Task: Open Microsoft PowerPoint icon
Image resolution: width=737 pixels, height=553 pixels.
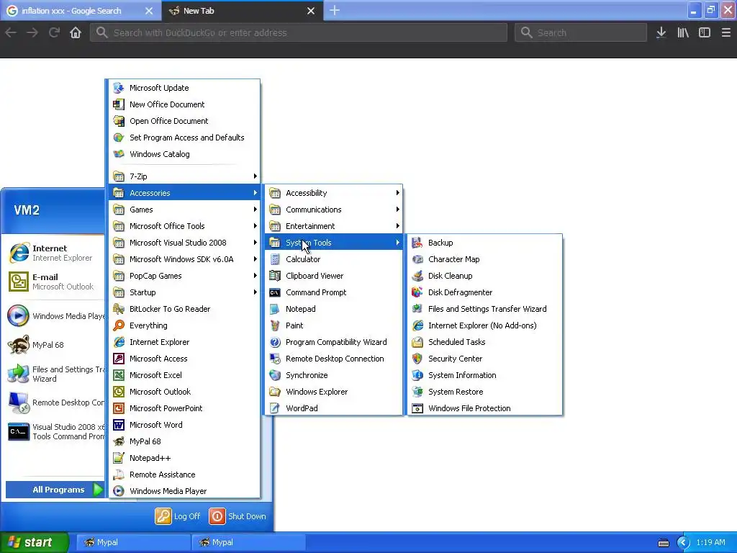Action: pos(119,408)
